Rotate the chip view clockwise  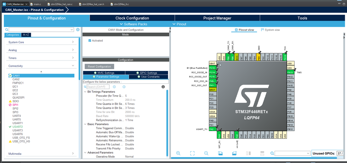point(220,153)
